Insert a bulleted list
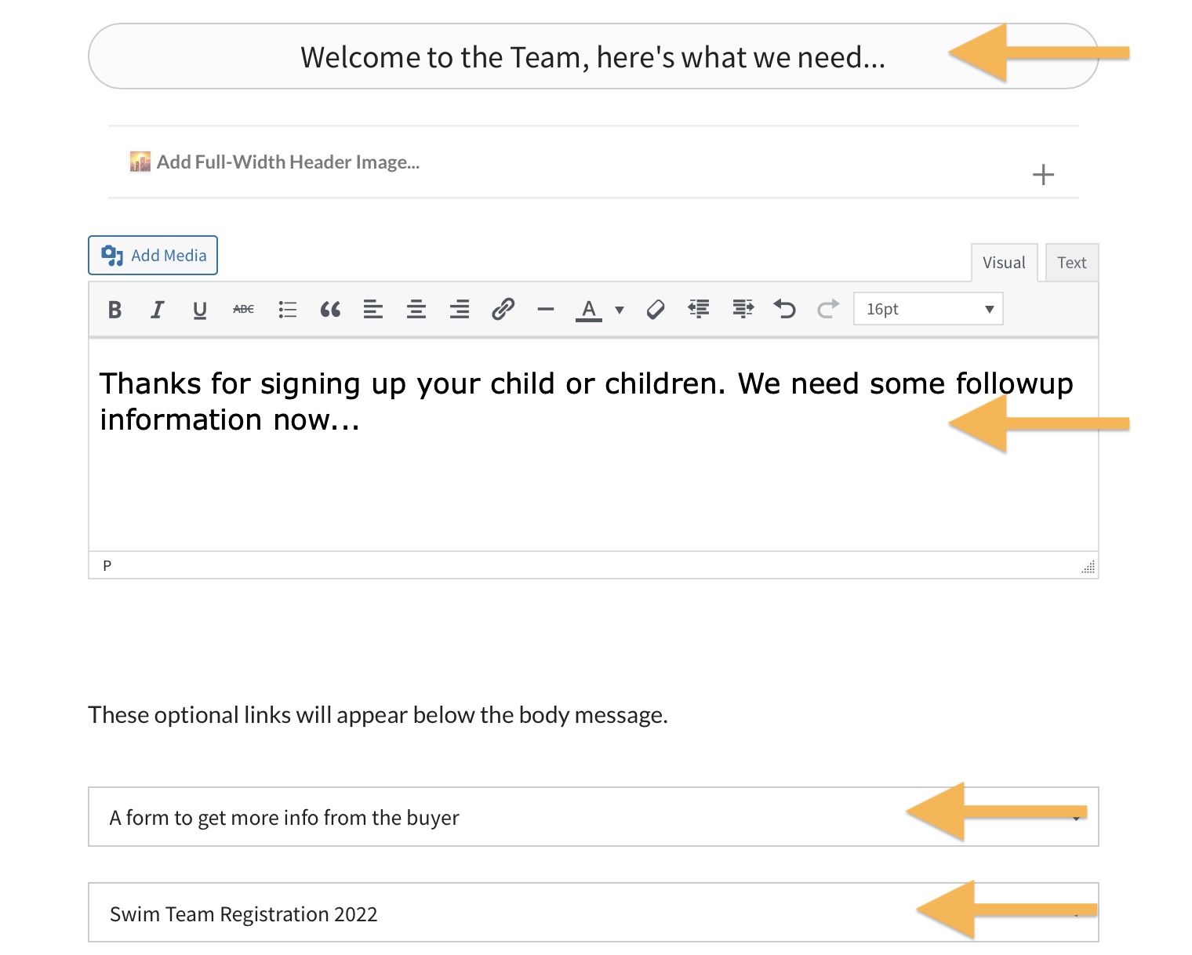This screenshot has width=1192, height=955. [x=287, y=310]
